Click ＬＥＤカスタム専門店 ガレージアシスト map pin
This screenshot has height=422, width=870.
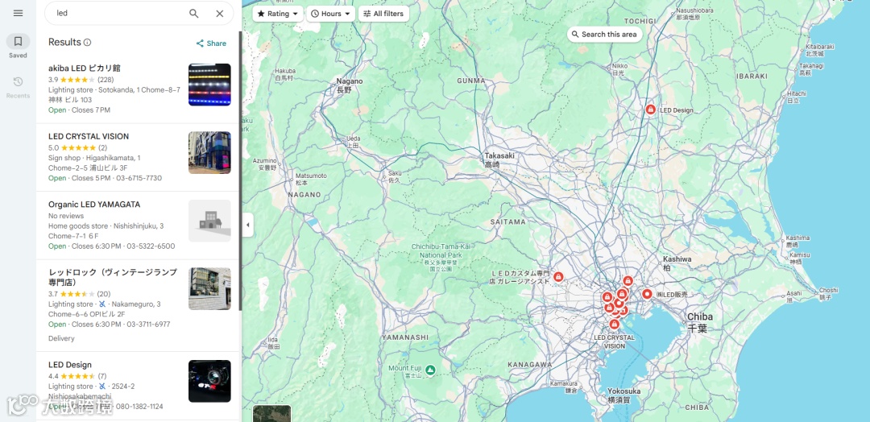(558, 277)
